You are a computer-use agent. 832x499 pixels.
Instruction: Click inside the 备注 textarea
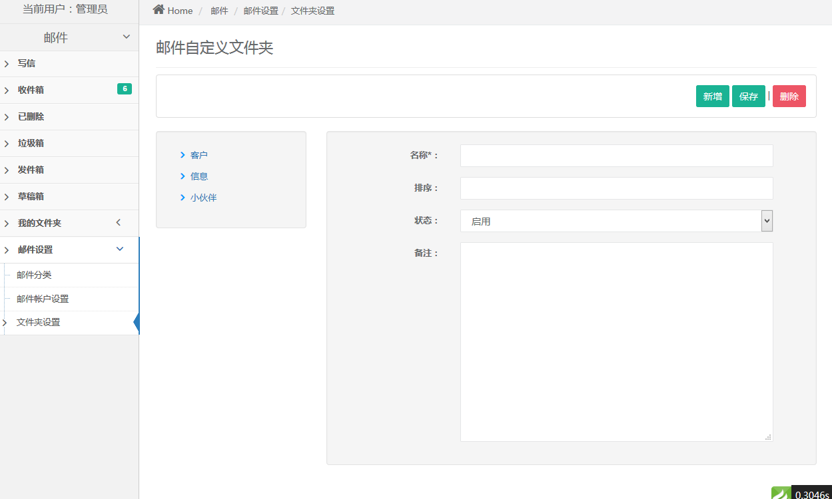617,342
